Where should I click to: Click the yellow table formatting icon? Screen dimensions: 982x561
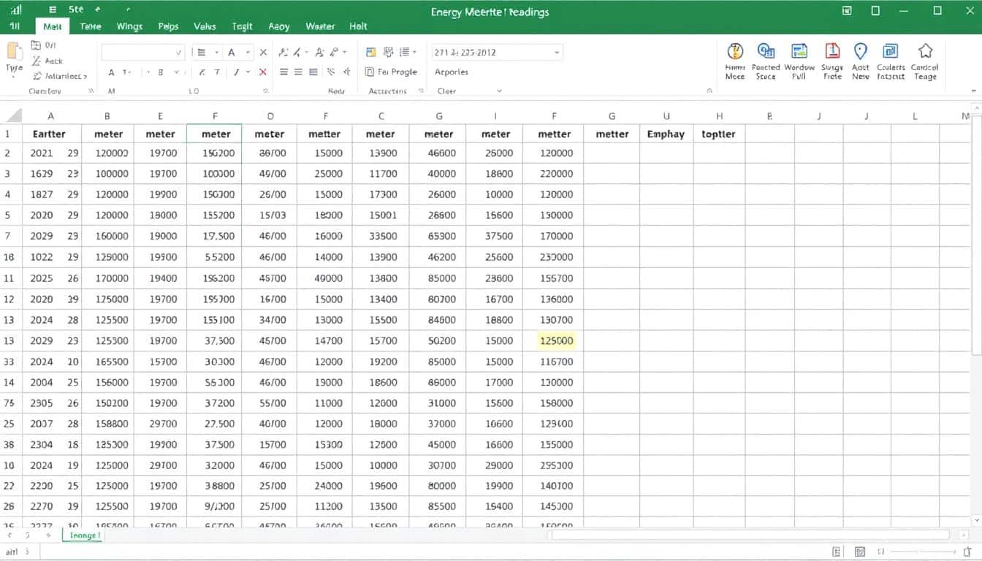click(x=370, y=53)
